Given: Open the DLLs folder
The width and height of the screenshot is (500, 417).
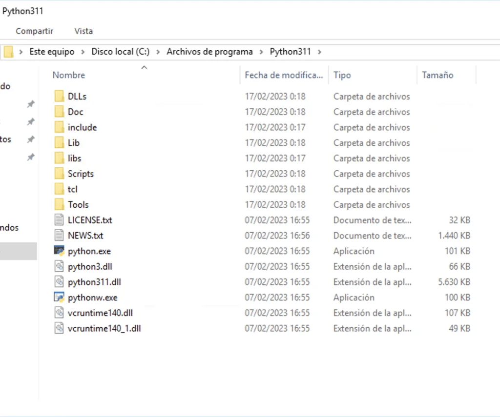Looking at the screenshot, I should coord(76,96).
